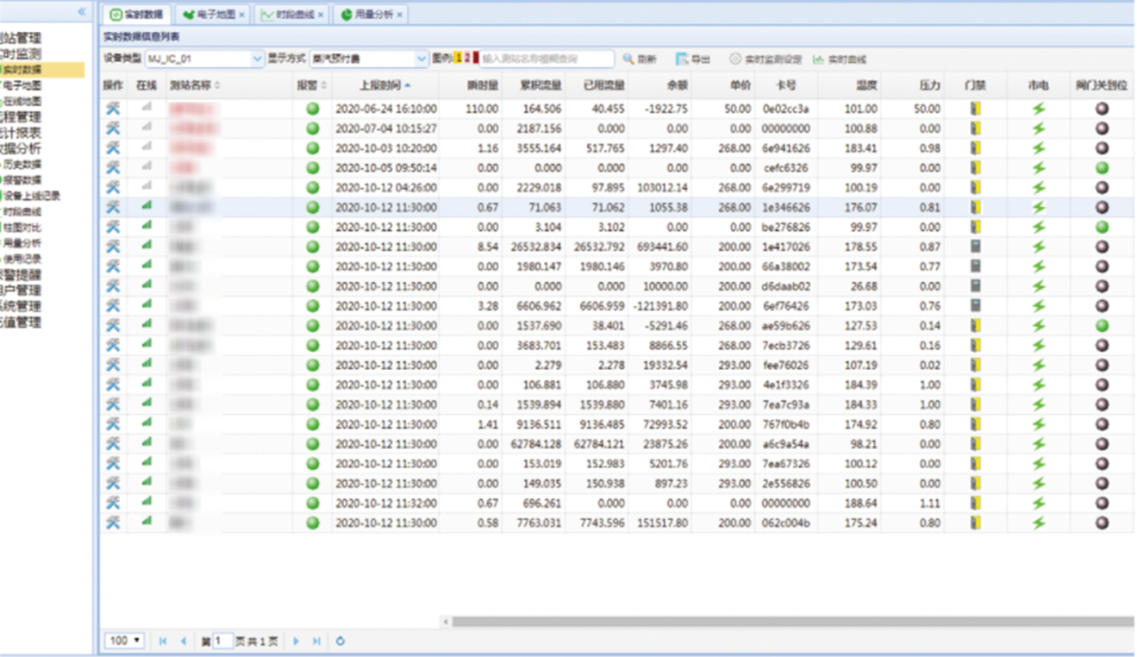Image resolution: width=1137 pixels, height=657 pixels.
Task: Click online signal icon for row with card 6e299719
Action: (146, 187)
